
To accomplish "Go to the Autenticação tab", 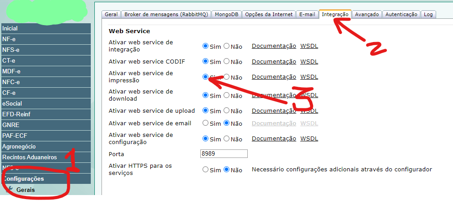I will click(401, 14).
